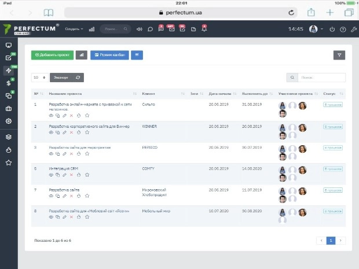Star the Разработка сайта project for Мироновский Хлебопродукт
The width and height of the screenshot is (359, 269).
click(87, 196)
